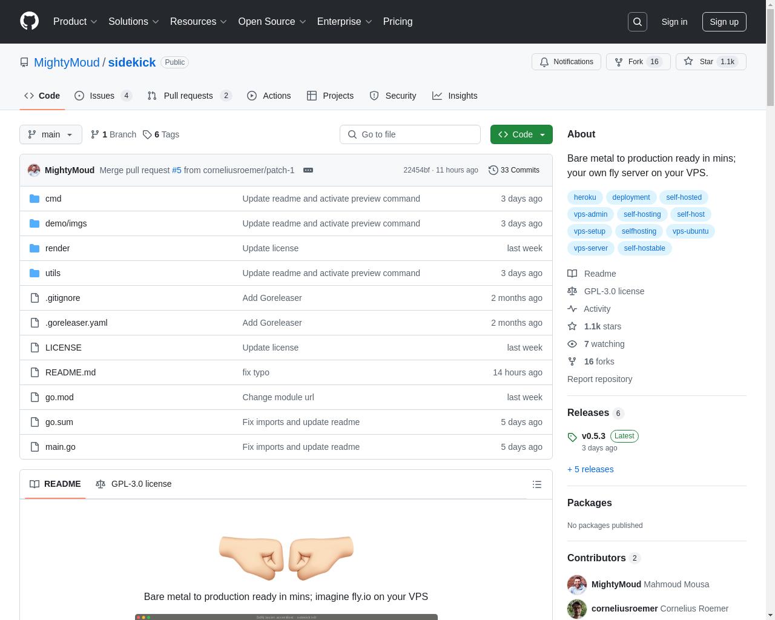
Task: Click the Go to file search field
Action: [x=410, y=134]
